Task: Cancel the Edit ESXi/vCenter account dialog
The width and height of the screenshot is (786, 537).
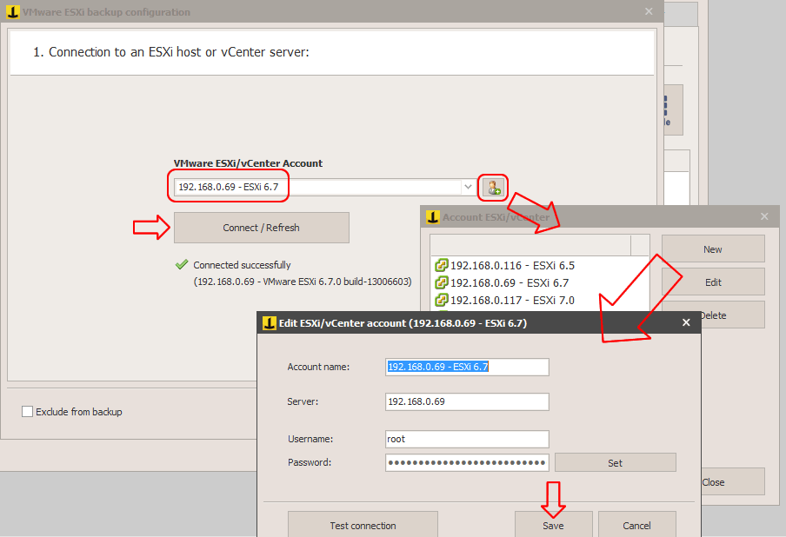Action: (x=636, y=525)
